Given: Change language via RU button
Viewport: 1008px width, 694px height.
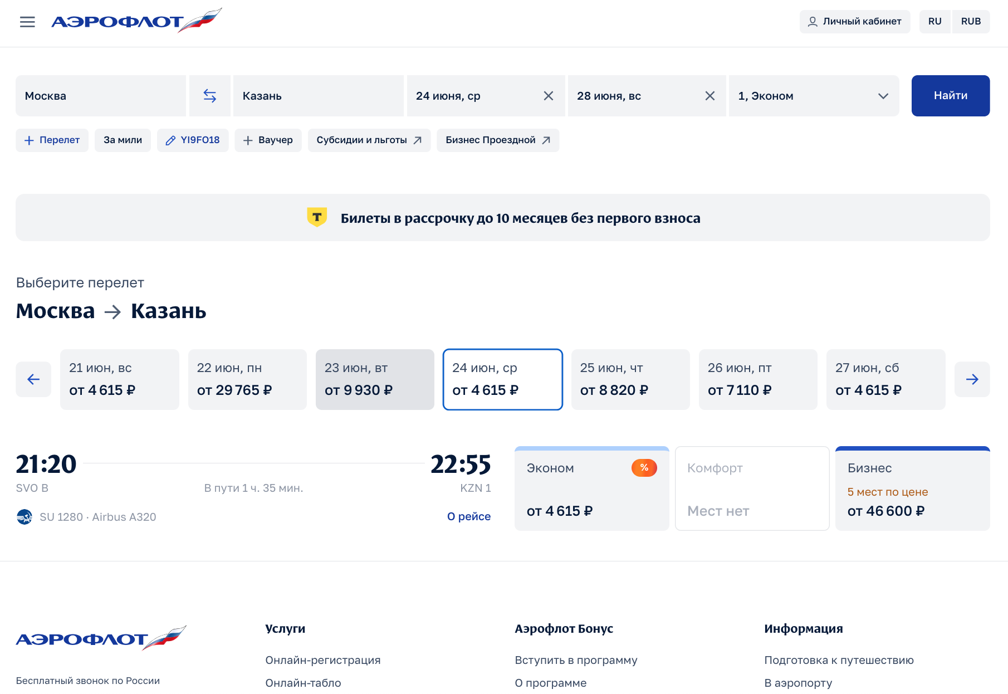Looking at the screenshot, I should [x=935, y=21].
